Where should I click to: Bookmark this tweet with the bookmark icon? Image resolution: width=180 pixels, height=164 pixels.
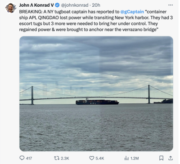(161, 158)
